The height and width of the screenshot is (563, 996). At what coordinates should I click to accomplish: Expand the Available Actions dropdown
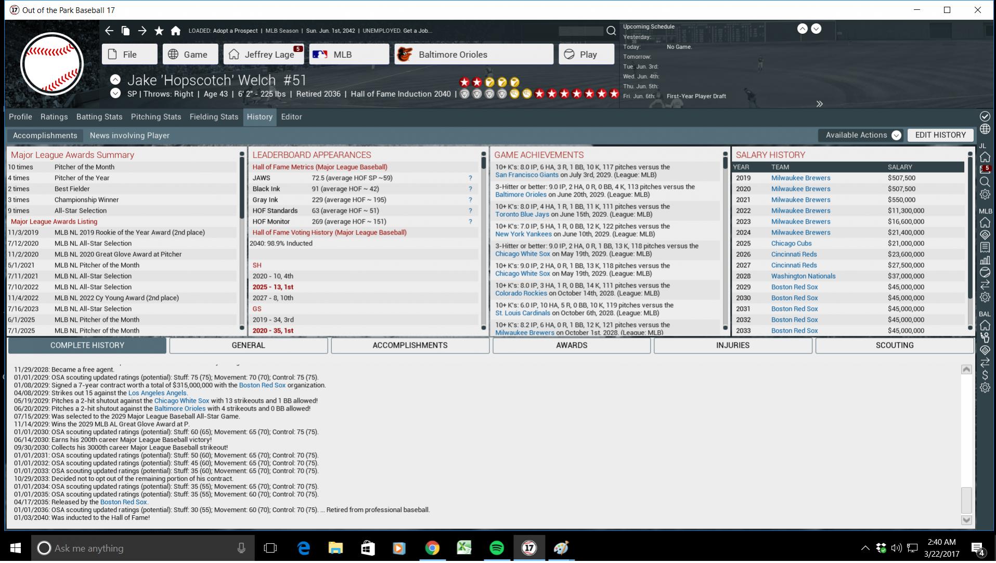coord(862,135)
